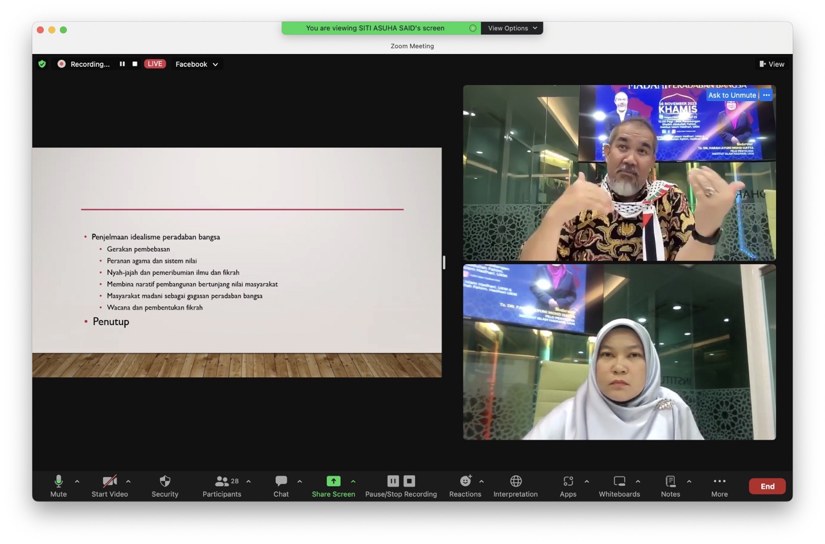This screenshot has height=544, width=825.
Task: Expand audio options arrow beside Mute
Action: (77, 481)
